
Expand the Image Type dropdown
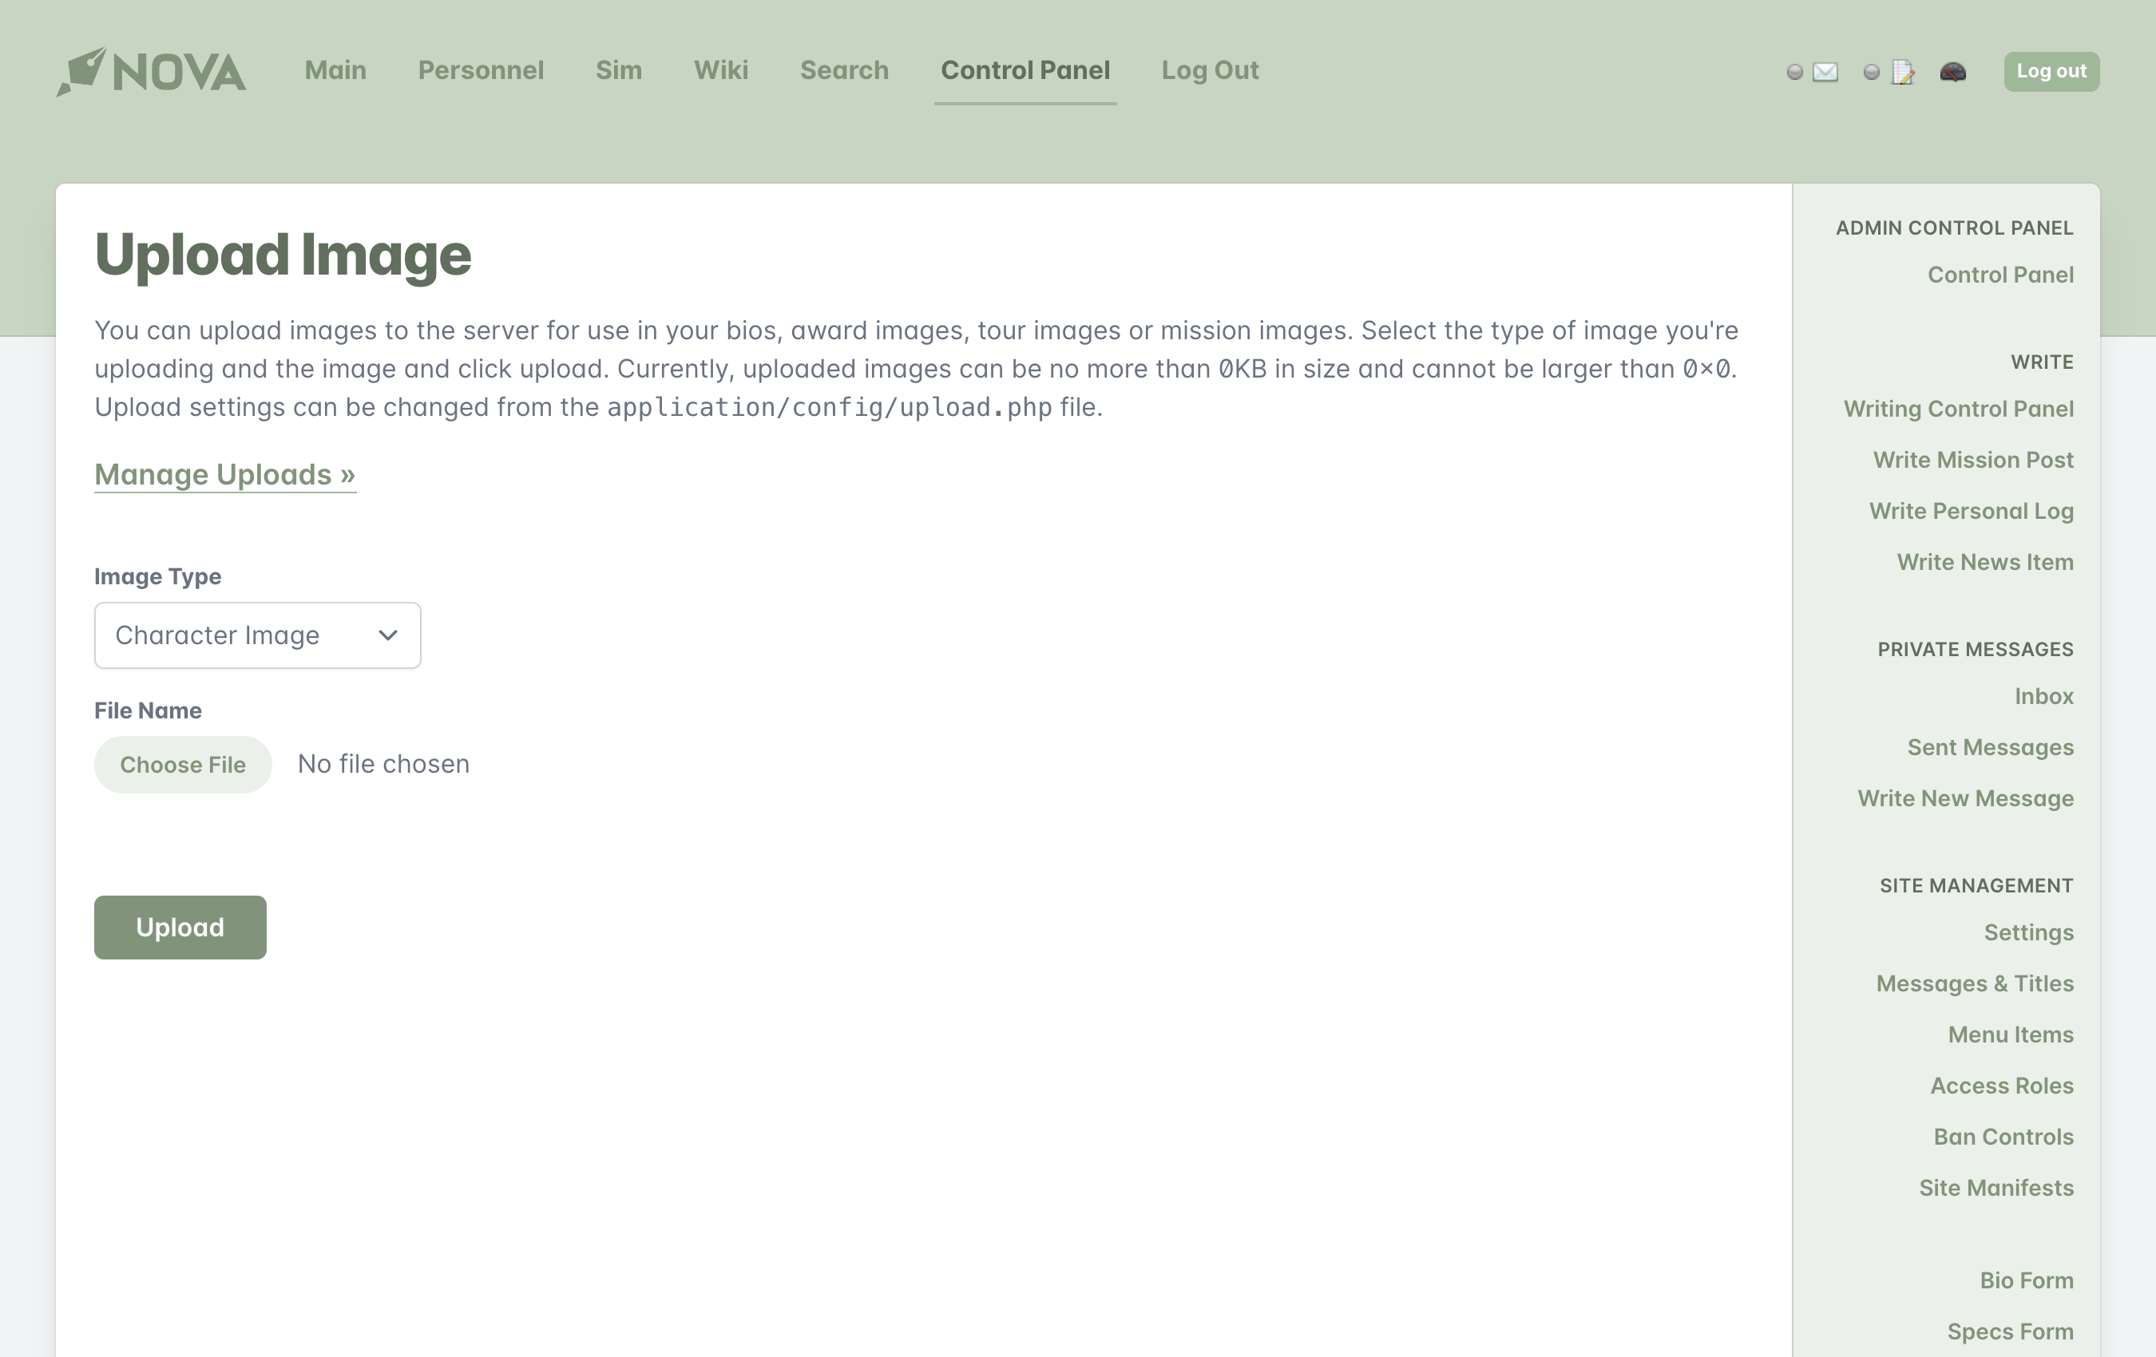(257, 635)
